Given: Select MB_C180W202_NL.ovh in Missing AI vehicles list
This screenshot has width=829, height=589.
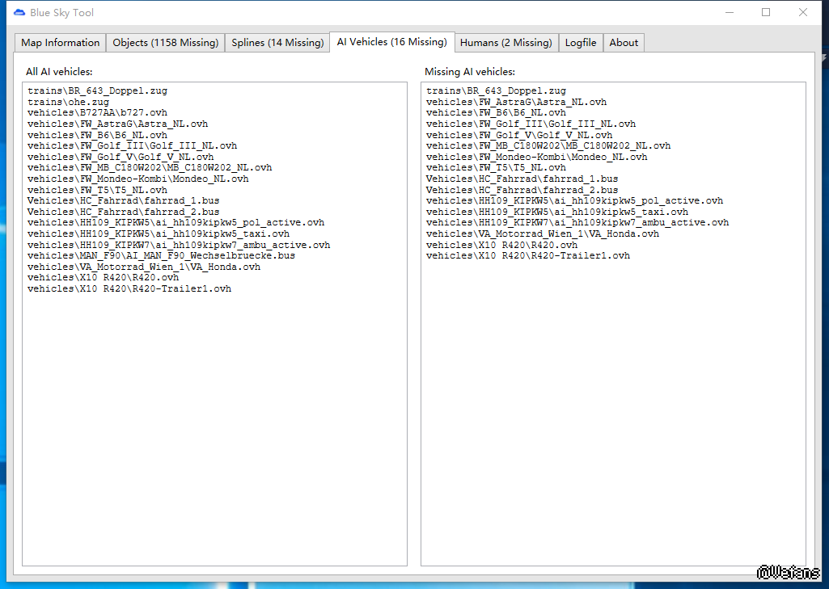Looking at the screenshot, I should 548,145.
